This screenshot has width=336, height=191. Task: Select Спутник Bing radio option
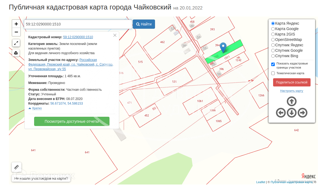coord(273,56)
